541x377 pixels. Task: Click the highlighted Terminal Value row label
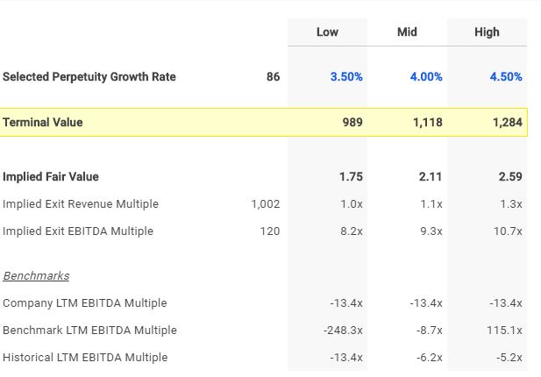[x=43, y=123]
